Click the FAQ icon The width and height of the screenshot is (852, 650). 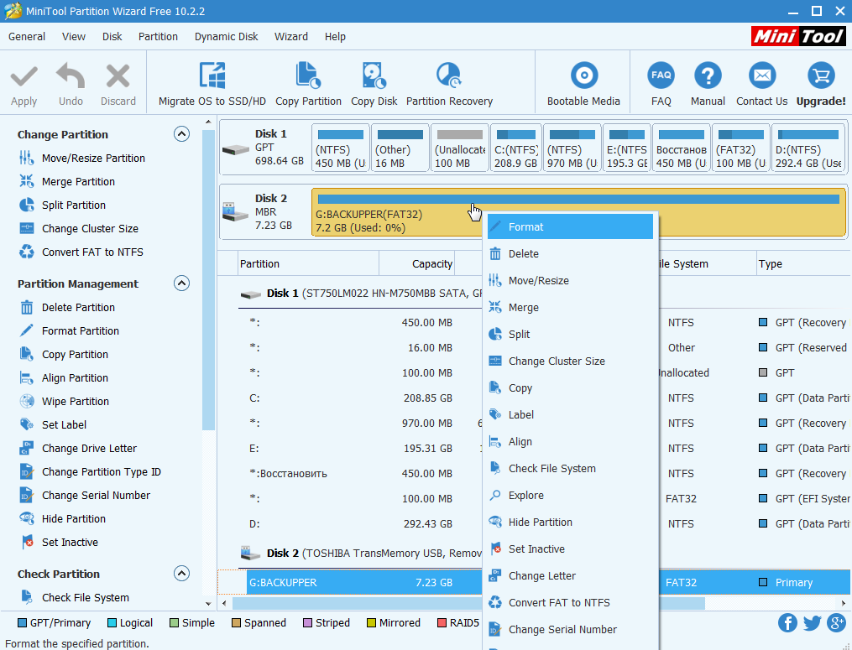[x=661, y=76]
